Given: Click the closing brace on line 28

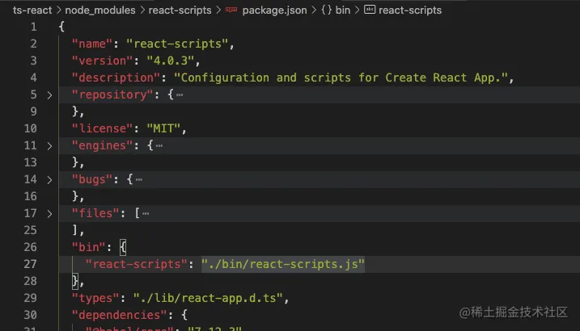Looking at the screenshot, I should coord(75,281).
